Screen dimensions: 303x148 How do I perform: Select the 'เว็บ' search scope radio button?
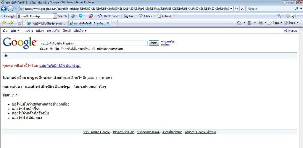tap(51, 49)
